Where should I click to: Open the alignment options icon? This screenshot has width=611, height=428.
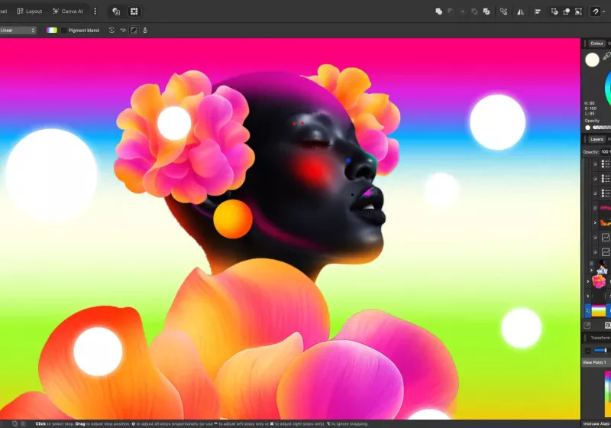[x=538, y=11]
